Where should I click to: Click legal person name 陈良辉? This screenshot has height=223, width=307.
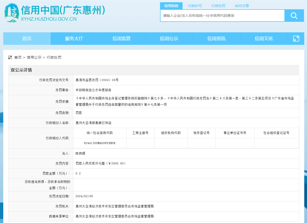pyautogui.click(x=80, y=153)
